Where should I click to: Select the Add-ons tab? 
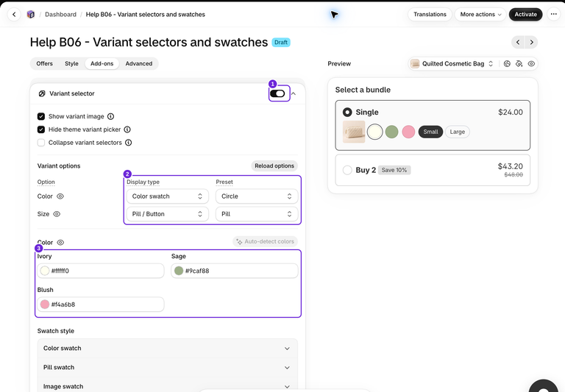102,64
